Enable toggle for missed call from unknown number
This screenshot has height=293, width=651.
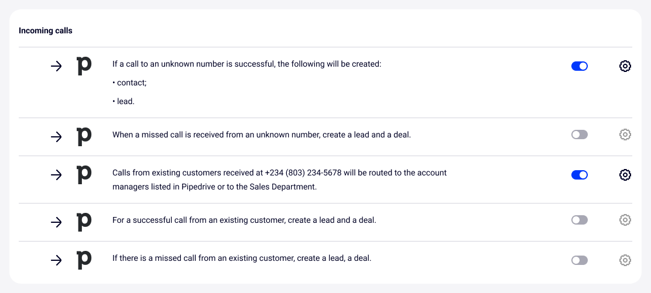579,135
